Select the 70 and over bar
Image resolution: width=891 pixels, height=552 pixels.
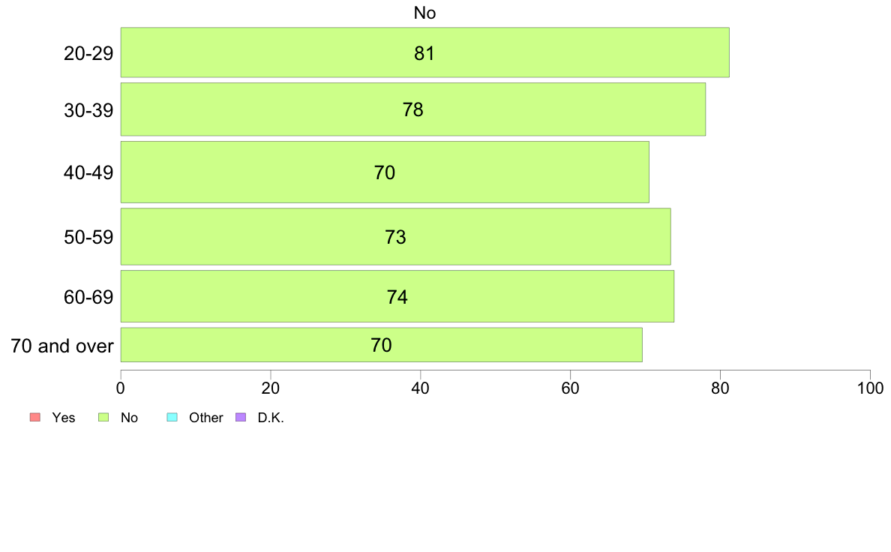[x=381, y=344]
